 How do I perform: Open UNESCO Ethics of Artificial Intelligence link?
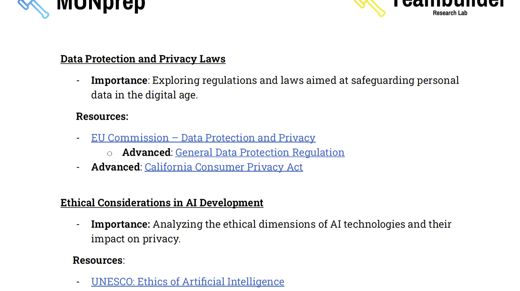point(188,282)
